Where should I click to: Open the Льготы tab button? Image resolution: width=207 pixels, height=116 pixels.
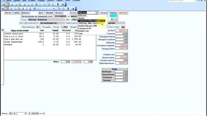[59, 13]
